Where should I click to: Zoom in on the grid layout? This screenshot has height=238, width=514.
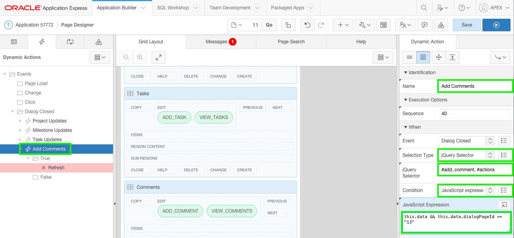[140, 57]
